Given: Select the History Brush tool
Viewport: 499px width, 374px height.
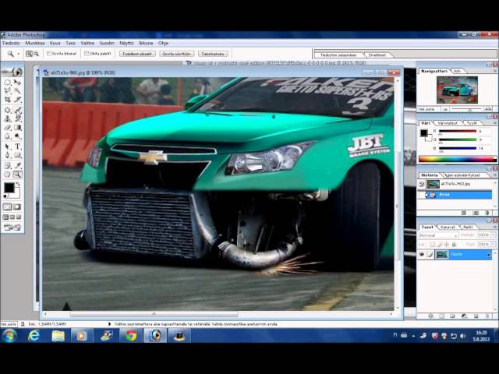Looking at the screenshot, I should coord(17,118).
